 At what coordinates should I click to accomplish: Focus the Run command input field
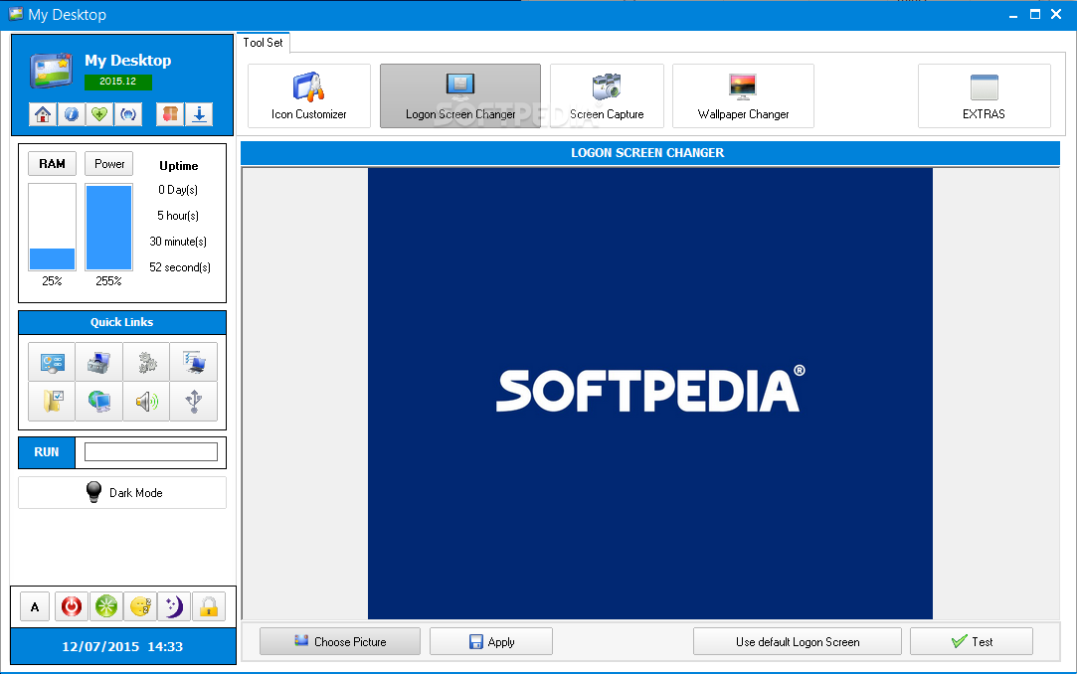[x=151, y=451]
